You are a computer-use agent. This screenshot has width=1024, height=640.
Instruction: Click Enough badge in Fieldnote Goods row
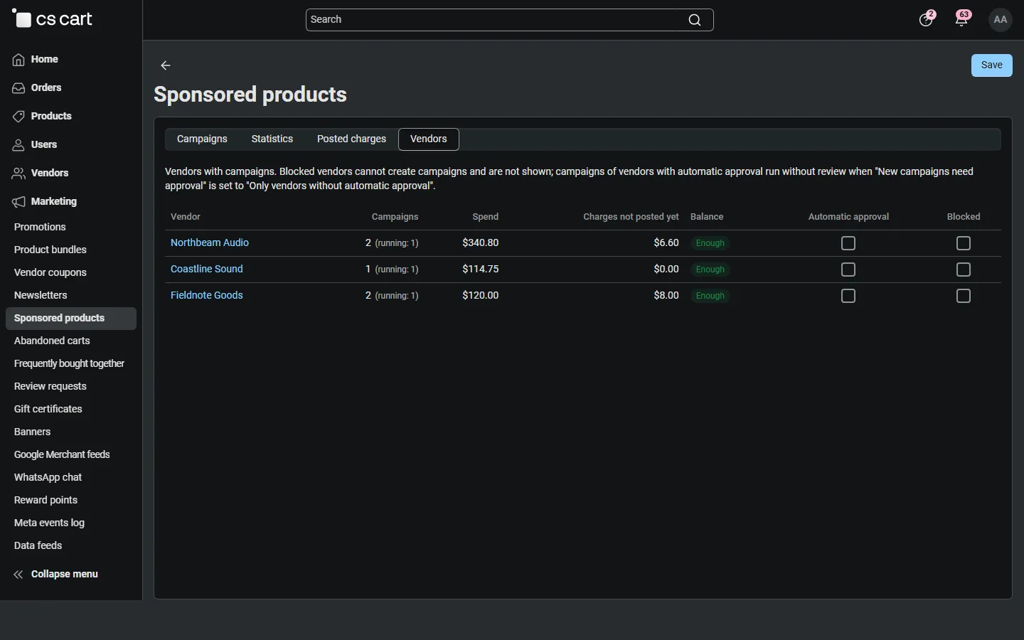(710, 296)
